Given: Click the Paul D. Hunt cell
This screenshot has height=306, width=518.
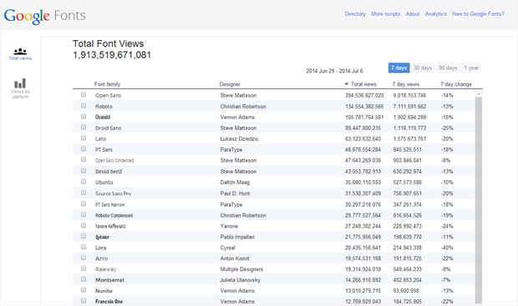Looking at the screenshot, I should (235, 193).
